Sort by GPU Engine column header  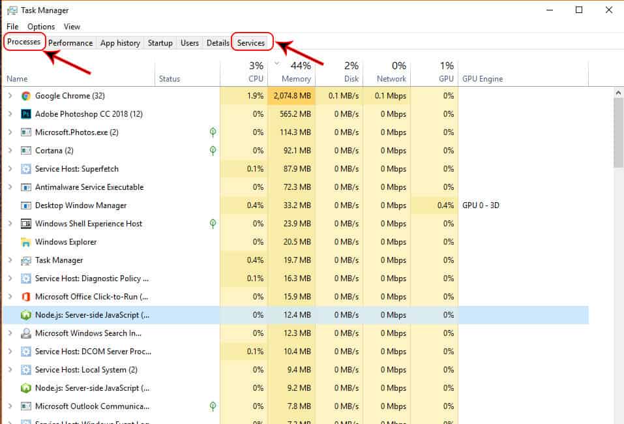pyautogui.click(x=524, y=73)
